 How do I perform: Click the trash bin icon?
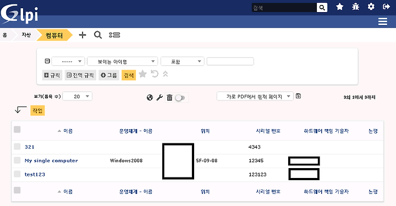pyautogui.click(x=169, y=98)
